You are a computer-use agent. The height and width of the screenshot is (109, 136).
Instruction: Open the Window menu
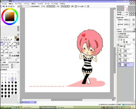click(x=54, y=4)
